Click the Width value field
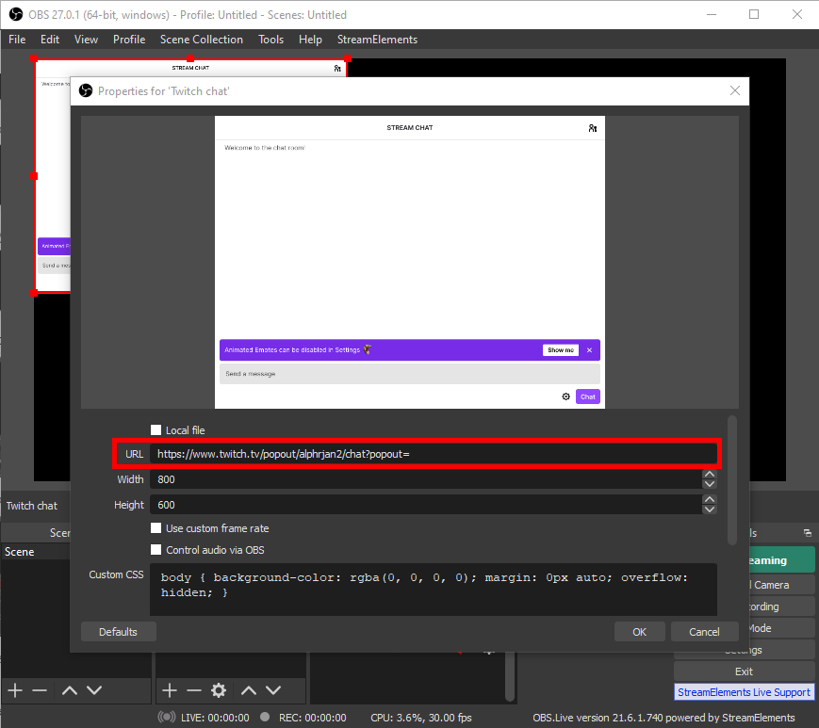The image size is (819, 728). click(x=426, y=479)
